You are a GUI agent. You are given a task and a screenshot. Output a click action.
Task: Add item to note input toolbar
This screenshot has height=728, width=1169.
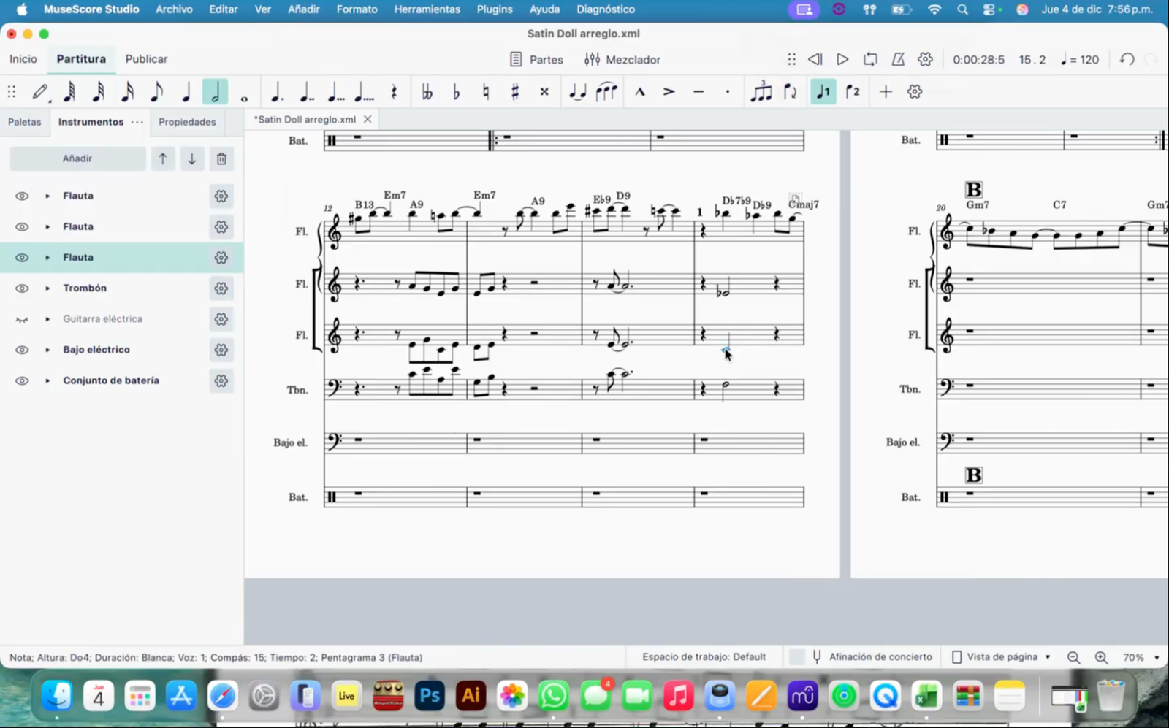[886, 92]
